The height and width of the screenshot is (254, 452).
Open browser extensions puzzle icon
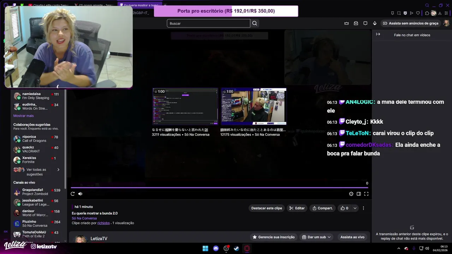427,13
